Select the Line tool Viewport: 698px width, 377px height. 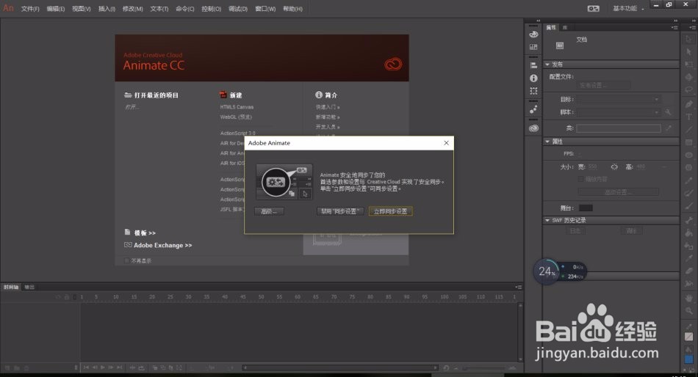[688, 129]
